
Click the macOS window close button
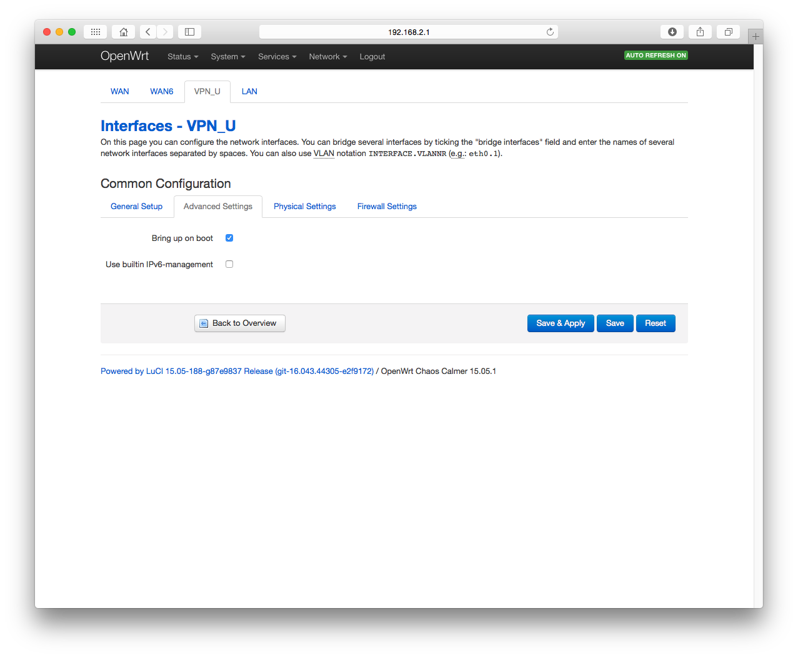(x=47, y=32)
